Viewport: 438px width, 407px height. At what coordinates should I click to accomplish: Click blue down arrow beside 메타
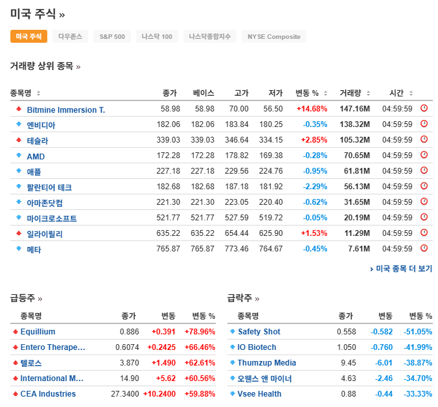pos(19,249)
